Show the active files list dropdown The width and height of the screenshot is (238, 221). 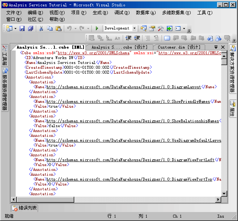tap(216, 47)
